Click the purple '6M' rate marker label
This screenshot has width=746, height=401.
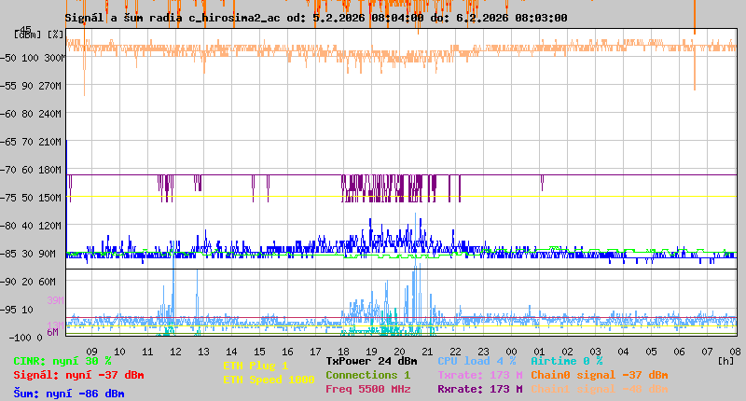pyautogui.click(x=53, y=332)
